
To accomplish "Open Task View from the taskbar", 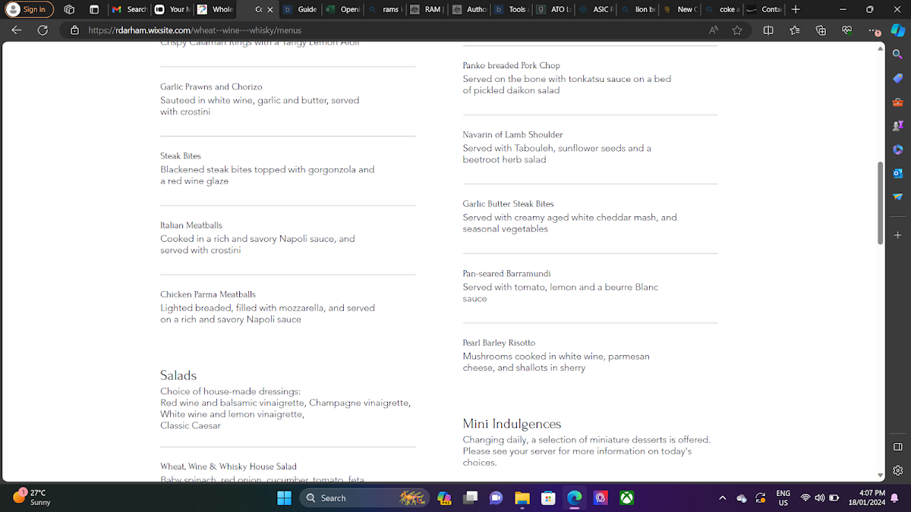I will 471,498.
